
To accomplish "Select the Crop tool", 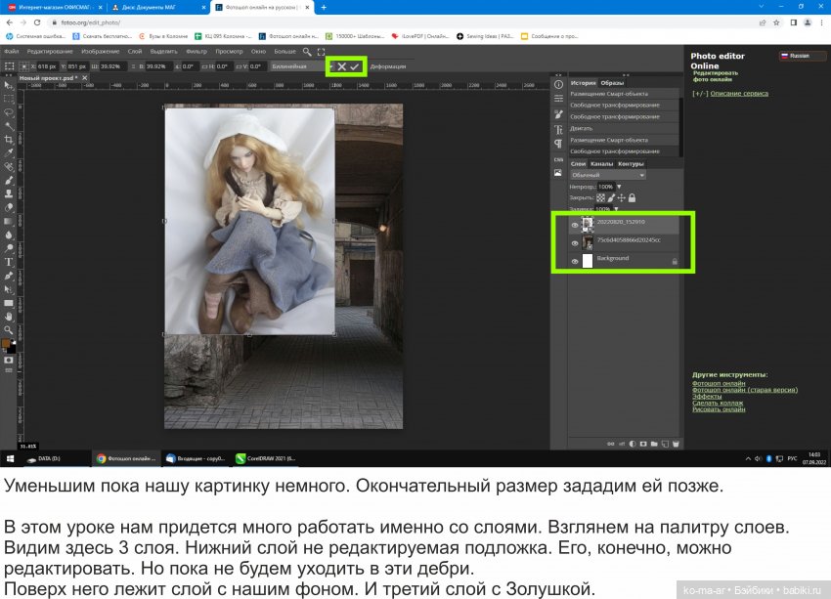I will pos(7,139).
